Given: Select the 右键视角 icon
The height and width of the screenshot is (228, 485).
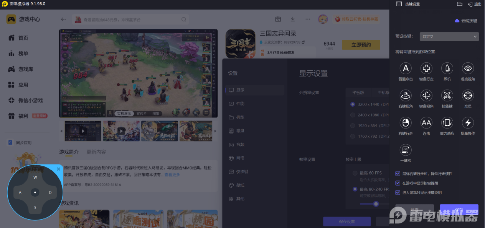Looking at the screenshot, I should [x=406, y=96].
